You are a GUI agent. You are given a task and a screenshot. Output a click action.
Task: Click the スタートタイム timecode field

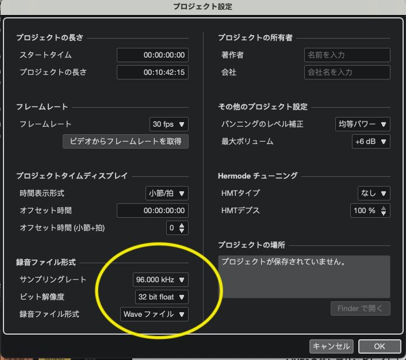coord(152,55)
